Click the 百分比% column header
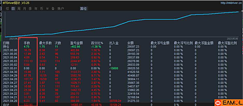The image size is (243, 106). [x=97, y=43]
